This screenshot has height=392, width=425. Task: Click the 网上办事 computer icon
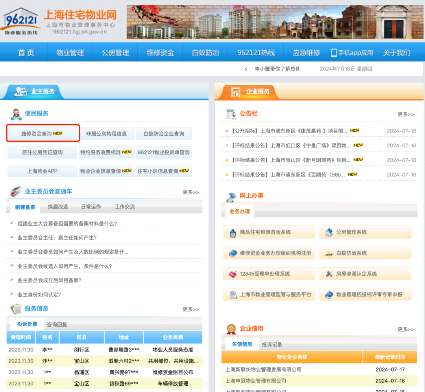[x=231, y=197]
